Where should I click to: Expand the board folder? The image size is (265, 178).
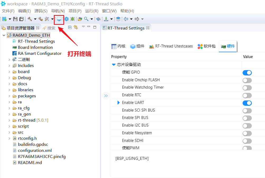pyautogui.click(x=9, y=72)
